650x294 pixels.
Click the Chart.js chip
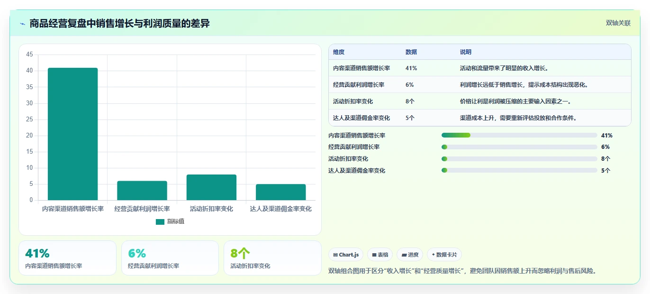click(345, 255)
